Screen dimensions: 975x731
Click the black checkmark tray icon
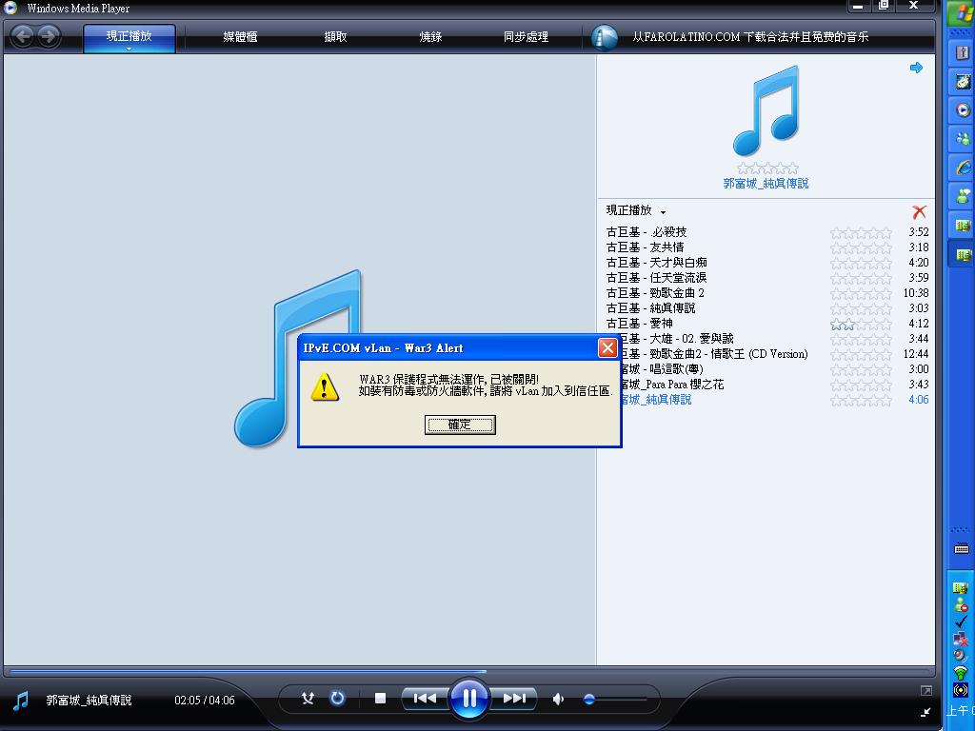[x=961, y=621]
